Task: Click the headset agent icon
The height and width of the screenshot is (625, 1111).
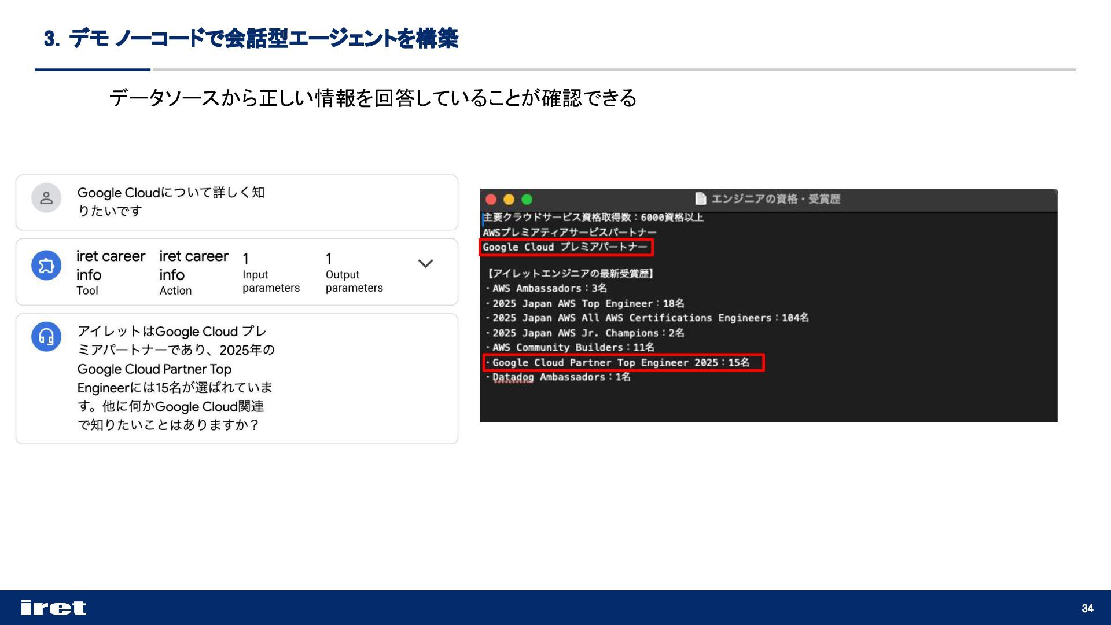Action: click(x=46, y=336)
